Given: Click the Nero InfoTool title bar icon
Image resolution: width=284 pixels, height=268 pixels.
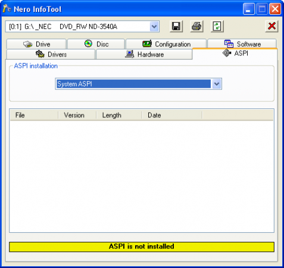Looking at the screenshot, I should pos(7,9).
